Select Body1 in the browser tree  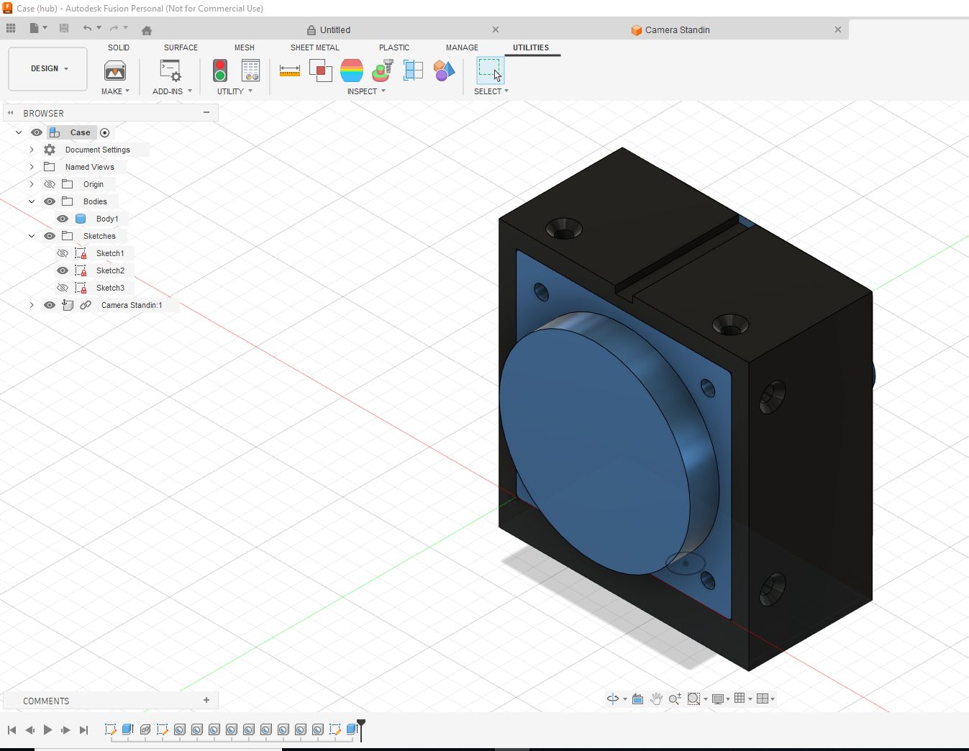point(107,219)
